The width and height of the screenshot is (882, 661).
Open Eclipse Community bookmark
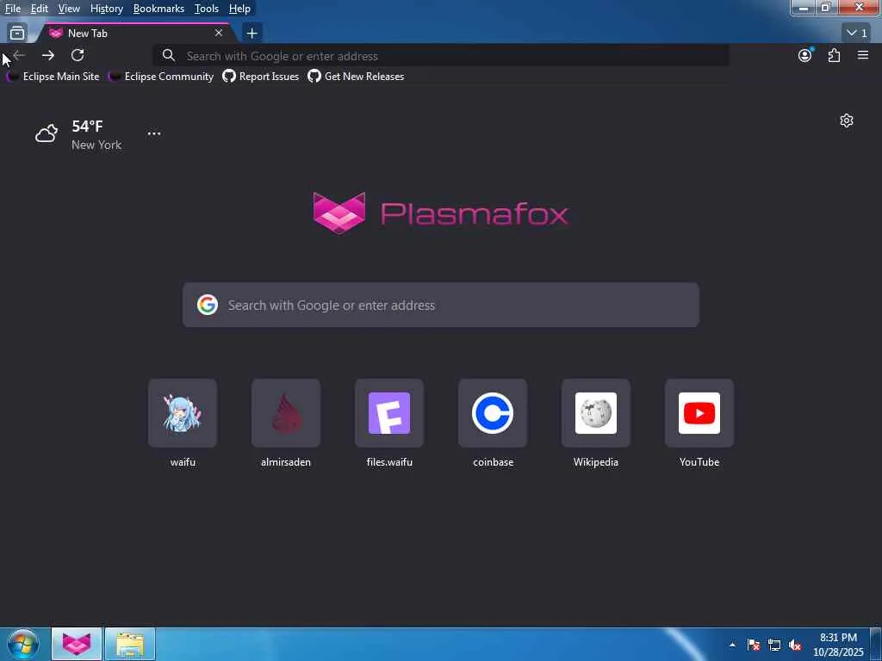[161, 77]
